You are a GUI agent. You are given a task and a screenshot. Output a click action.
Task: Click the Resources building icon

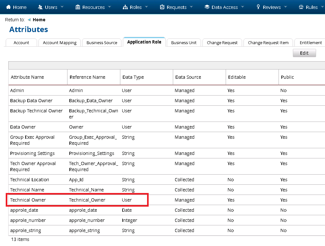point(78,7)
